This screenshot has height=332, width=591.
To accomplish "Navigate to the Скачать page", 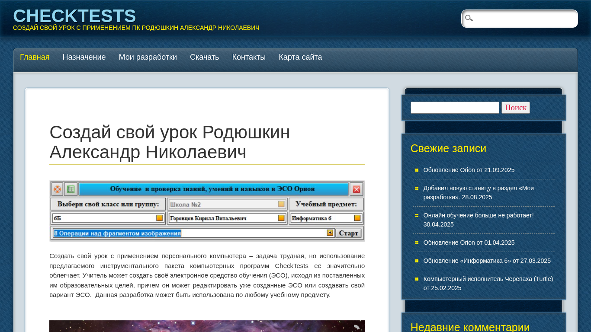I will [204, 57].
